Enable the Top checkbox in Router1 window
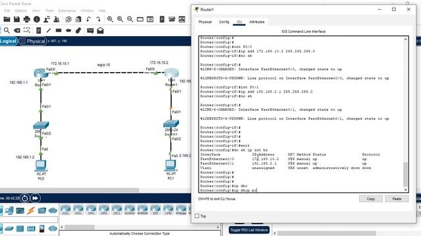 (x=197, y=216)
